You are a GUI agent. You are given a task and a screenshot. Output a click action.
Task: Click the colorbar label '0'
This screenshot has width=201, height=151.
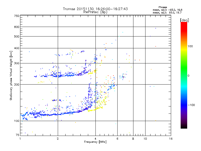click(188, 76)
